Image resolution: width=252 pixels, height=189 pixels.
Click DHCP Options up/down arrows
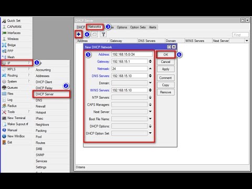click(x=150, y=126)
